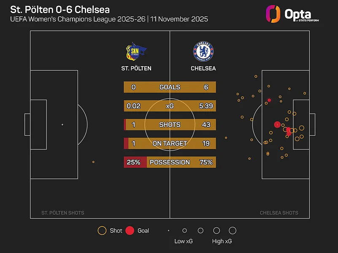Select the largest High xG legend circle
338x253 pixels.
232,231
